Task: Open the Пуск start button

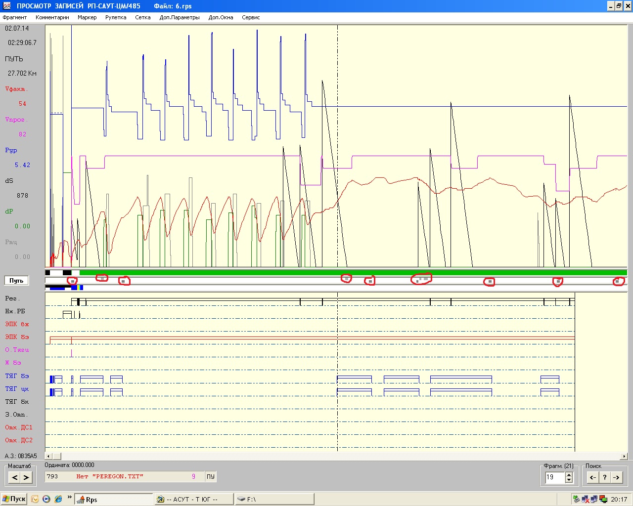Action: (14, 499)
